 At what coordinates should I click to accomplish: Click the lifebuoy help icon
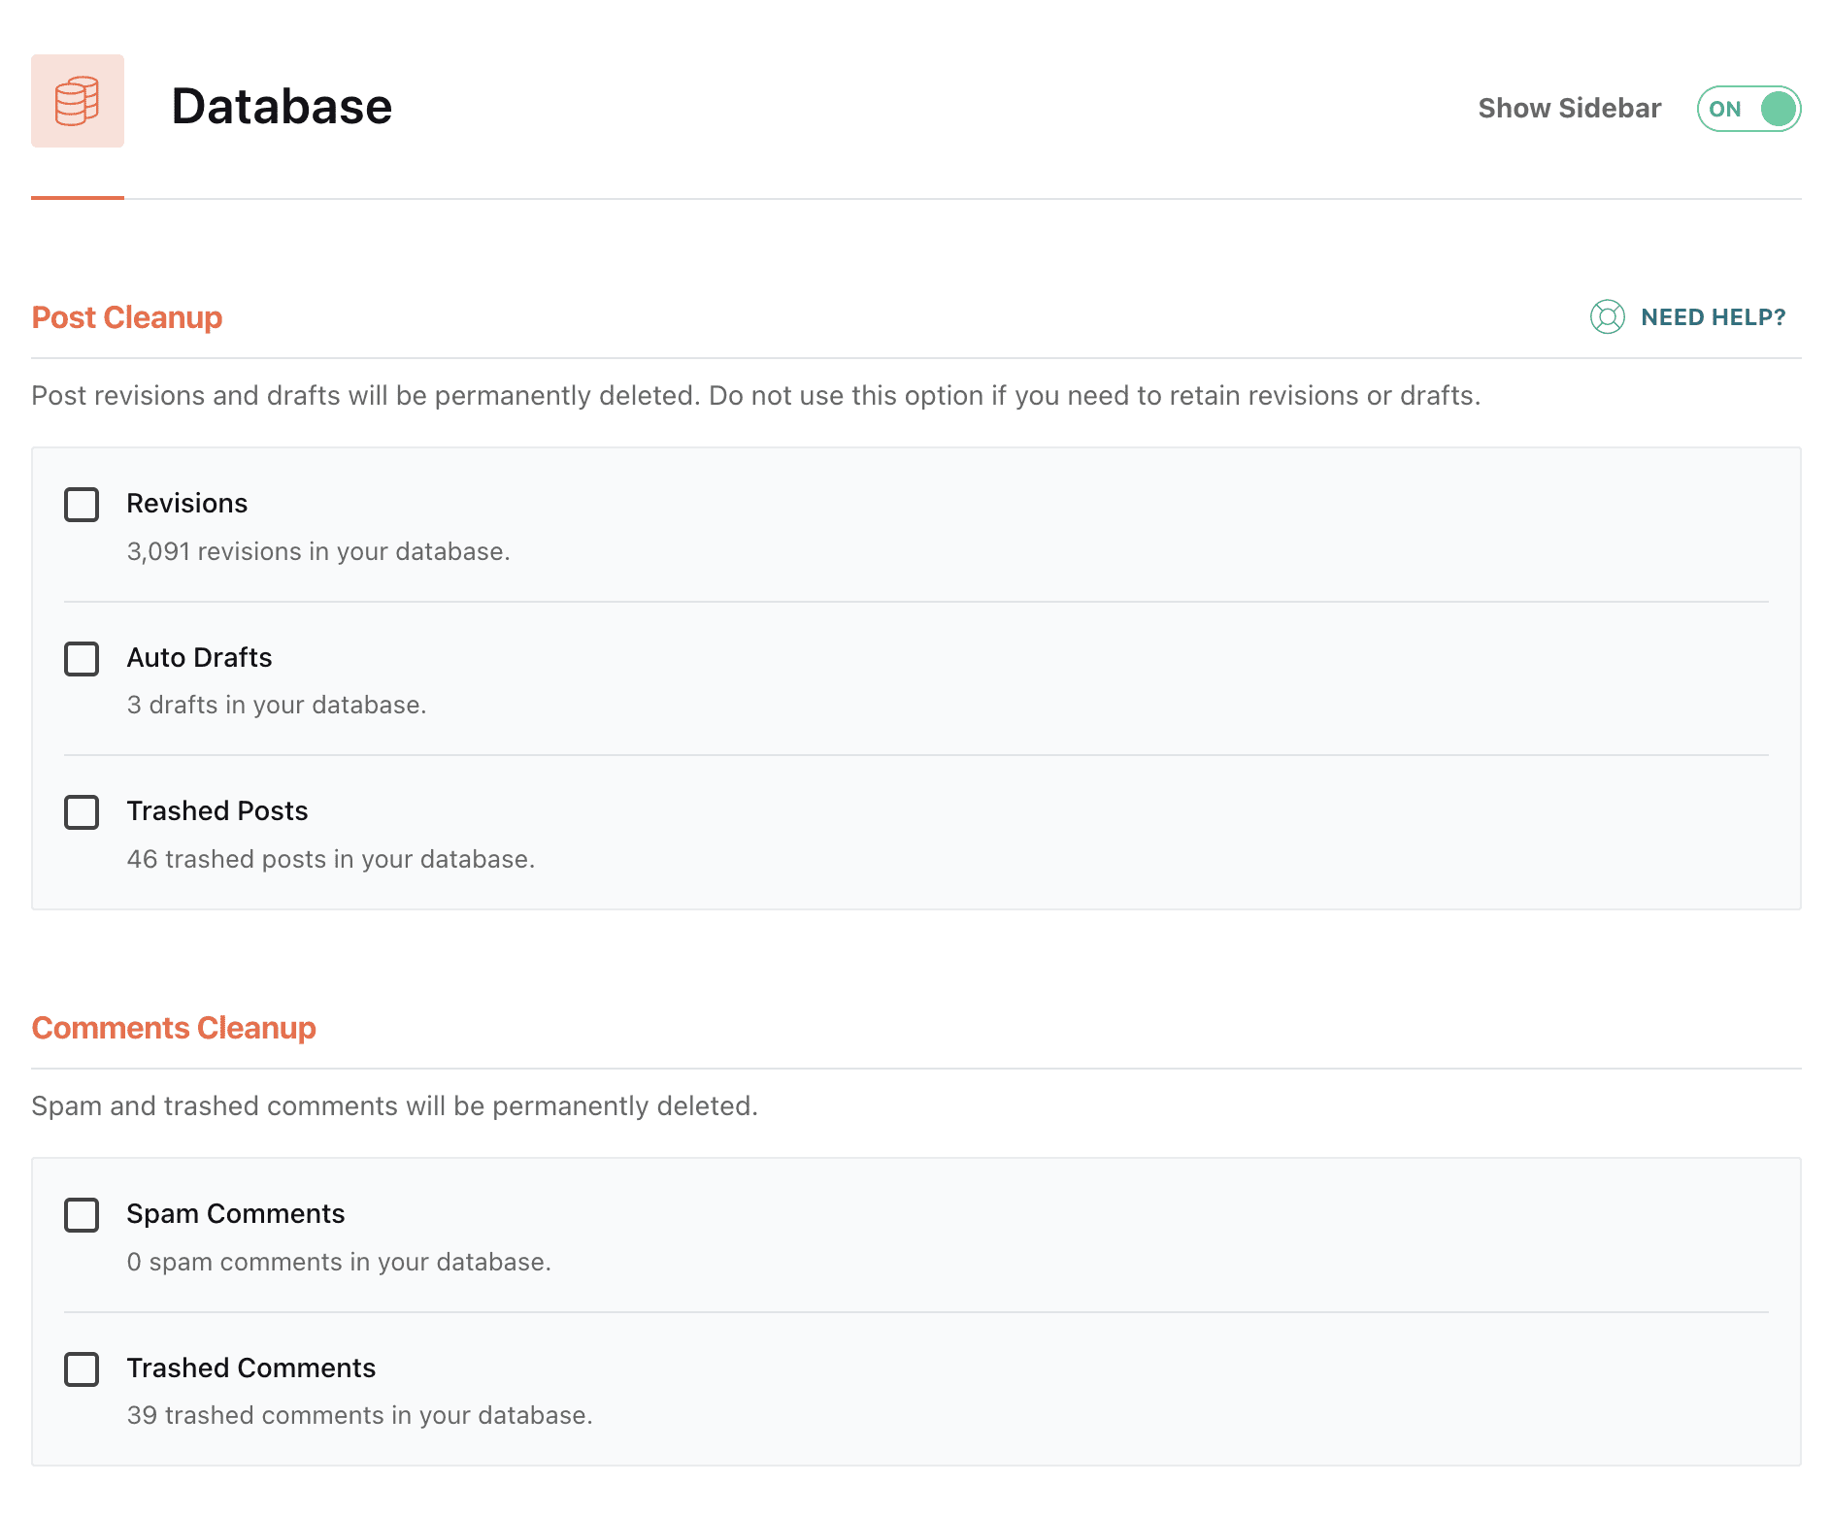[1607, 317]
